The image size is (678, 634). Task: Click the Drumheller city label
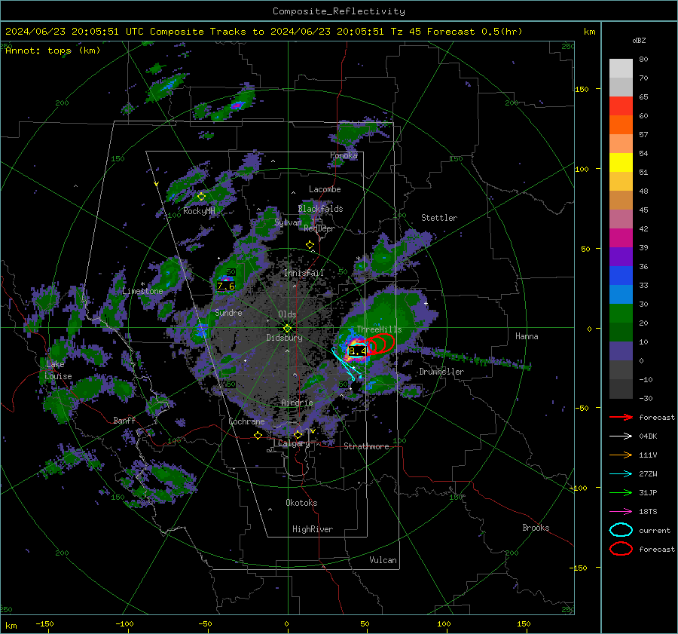(x=441, y=372)
